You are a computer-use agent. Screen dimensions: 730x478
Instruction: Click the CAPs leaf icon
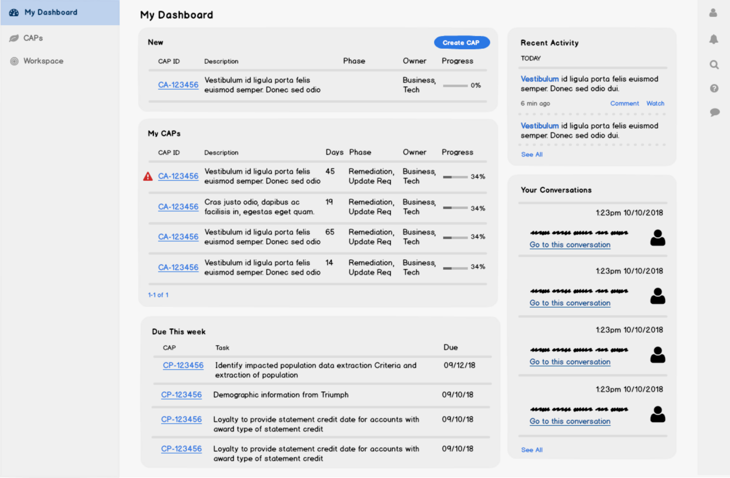tap(14, 38)
